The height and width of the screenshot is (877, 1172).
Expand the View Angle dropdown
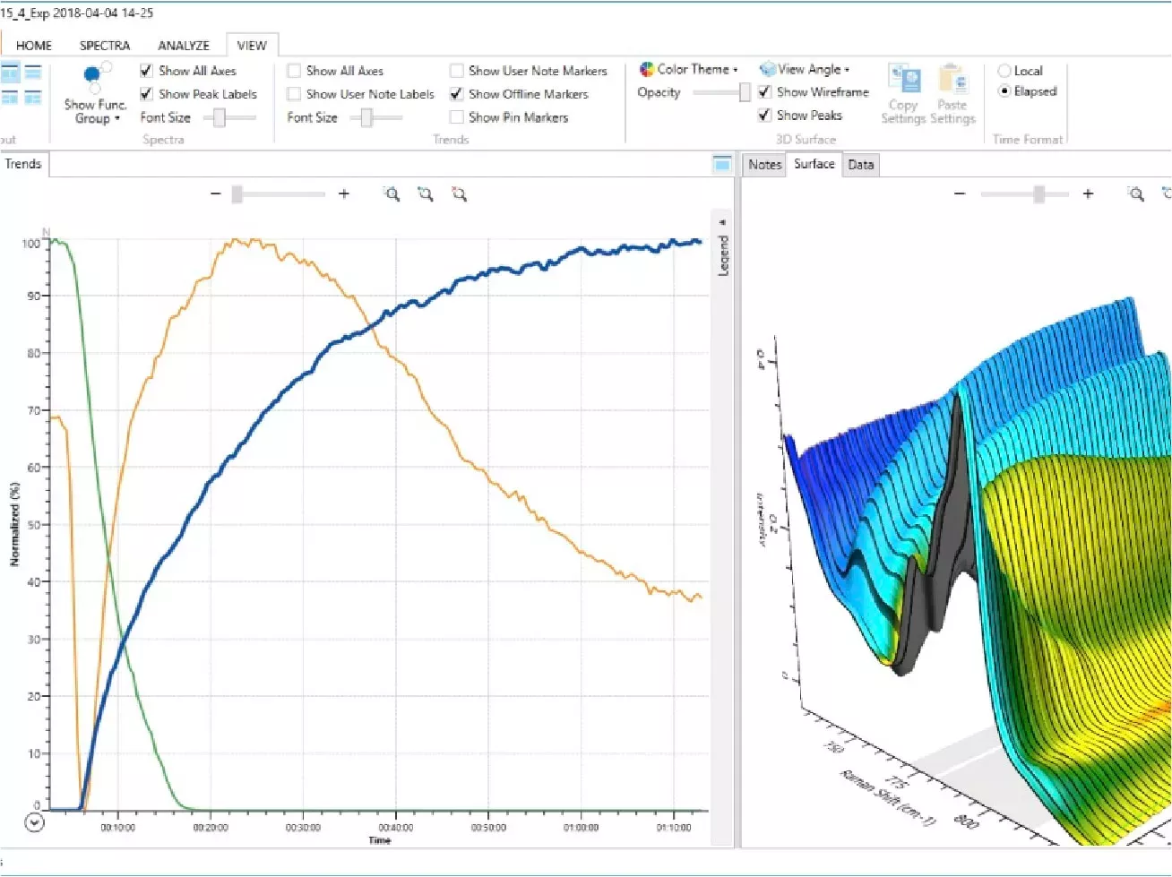(x=804, y=70)
